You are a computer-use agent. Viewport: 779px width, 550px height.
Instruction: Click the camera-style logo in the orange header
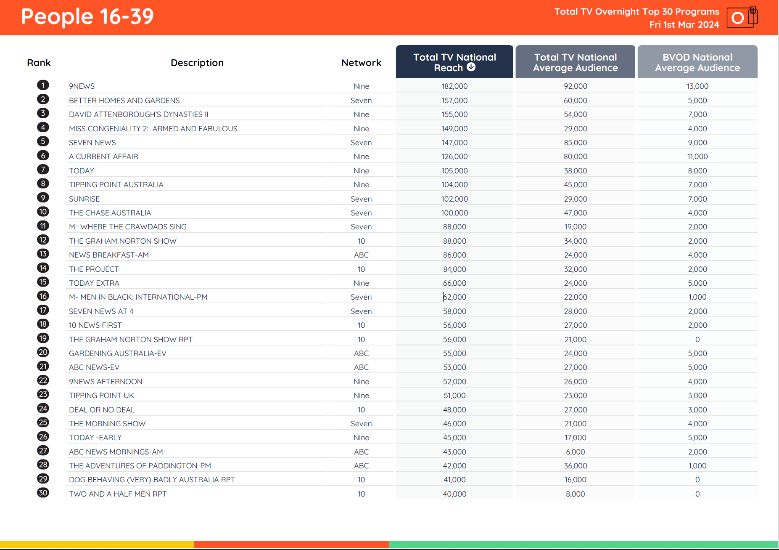click(742, 17)
